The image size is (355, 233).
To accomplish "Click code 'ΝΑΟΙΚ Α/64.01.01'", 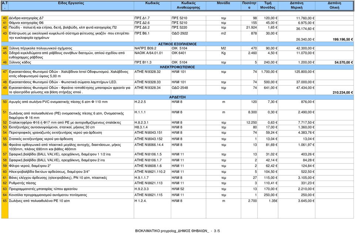I will [148, 53].
